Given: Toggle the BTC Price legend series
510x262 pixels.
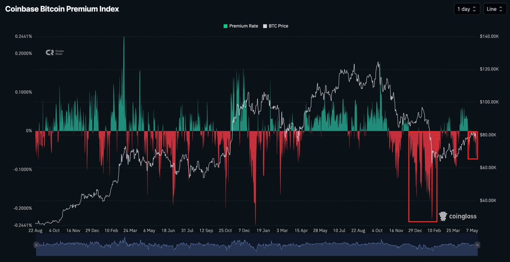Looking at the screenshot, I should coord(275,26).
